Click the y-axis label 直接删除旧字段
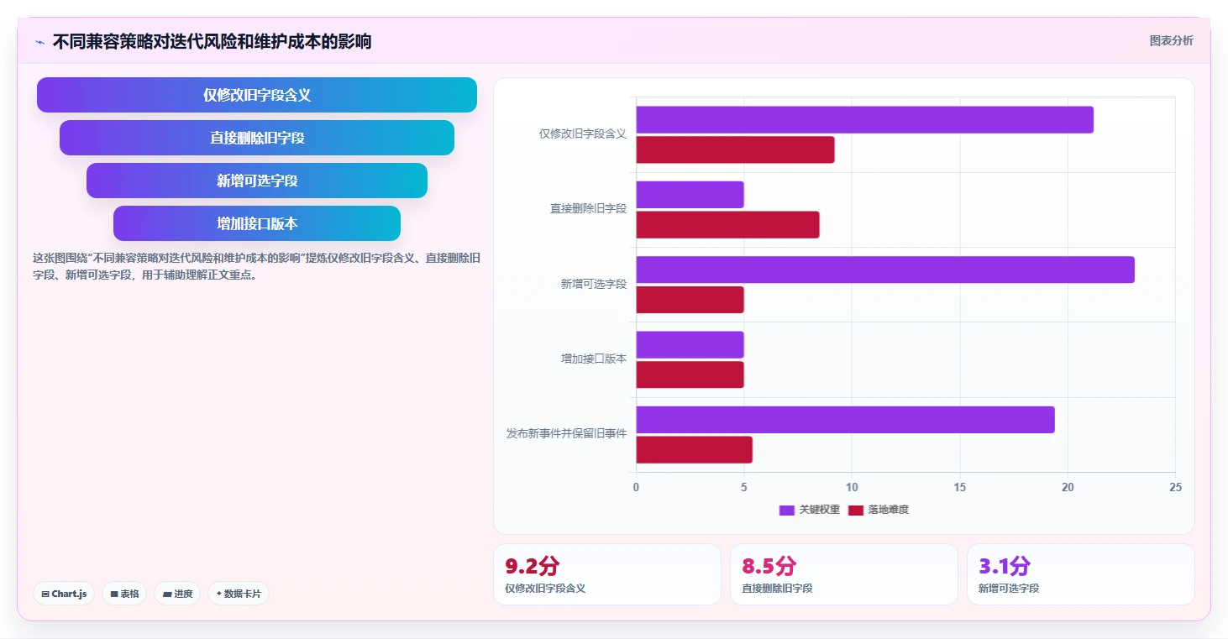Viewport: 1228px width, 639px height. pyautogui.click(x=588, y=208)
